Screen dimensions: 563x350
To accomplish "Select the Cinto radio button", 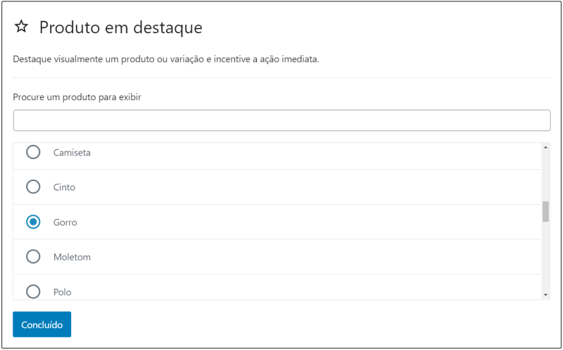I will point(33,187).
